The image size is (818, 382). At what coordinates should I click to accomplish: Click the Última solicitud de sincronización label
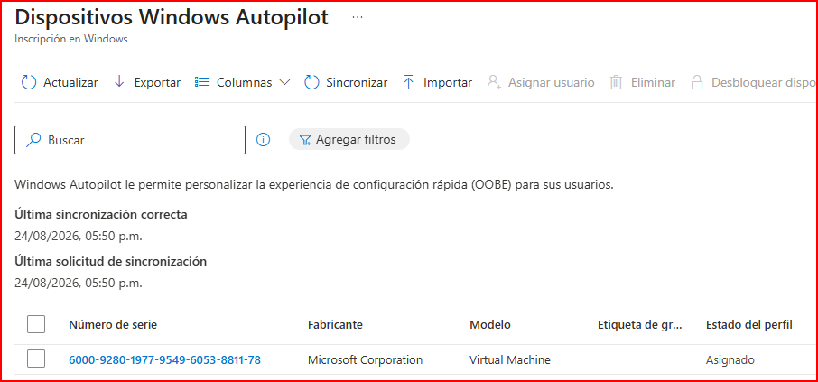pyautogui.click(x=110, y=262)
